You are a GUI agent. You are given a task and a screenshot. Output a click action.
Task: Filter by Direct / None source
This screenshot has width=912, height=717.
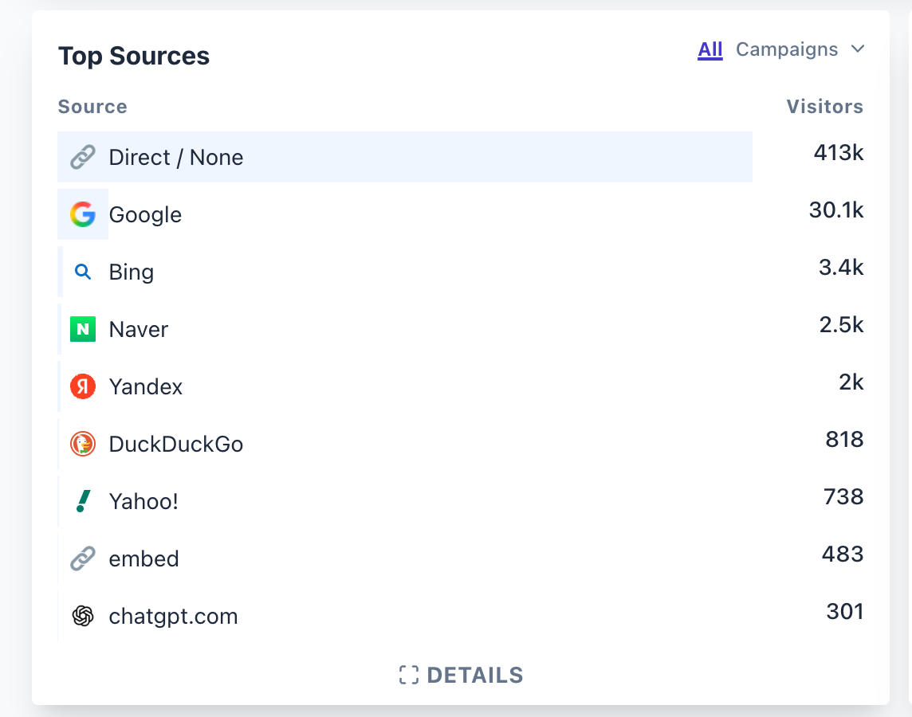pyautogui.click(x=176, y=157)
